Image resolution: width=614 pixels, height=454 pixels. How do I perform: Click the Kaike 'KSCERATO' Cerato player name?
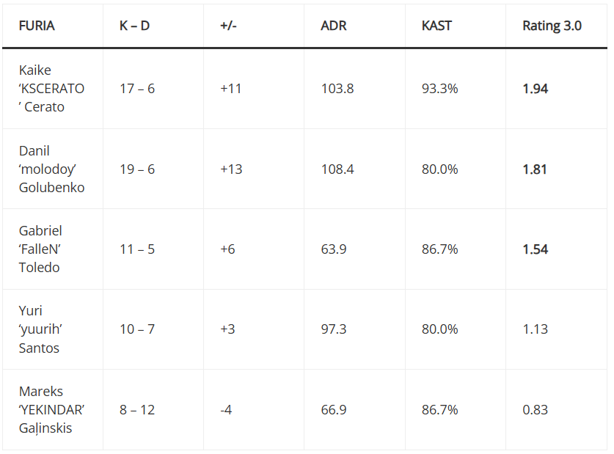pos(51,89)
